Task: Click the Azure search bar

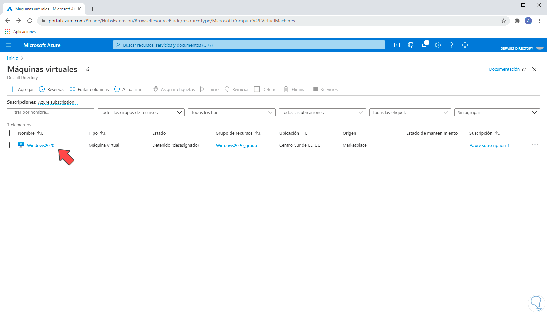Action: click(x=249, y=45)
